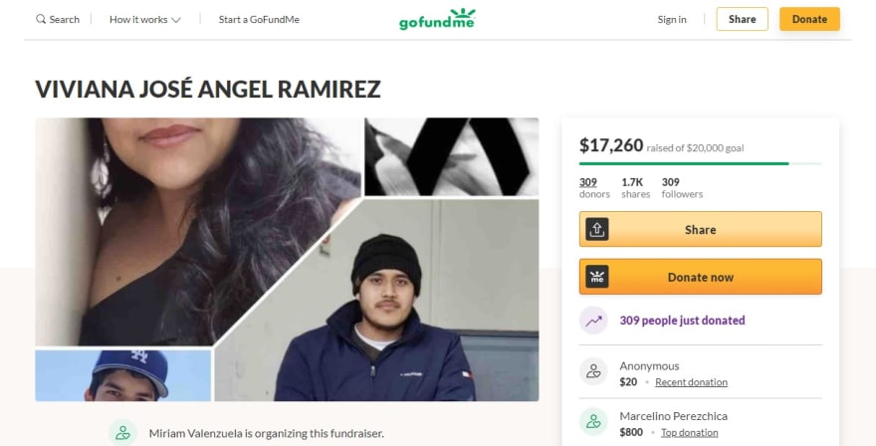The image size is (876, 446).
Task: Expand the How it works dropdown
Action: [144, 20]
